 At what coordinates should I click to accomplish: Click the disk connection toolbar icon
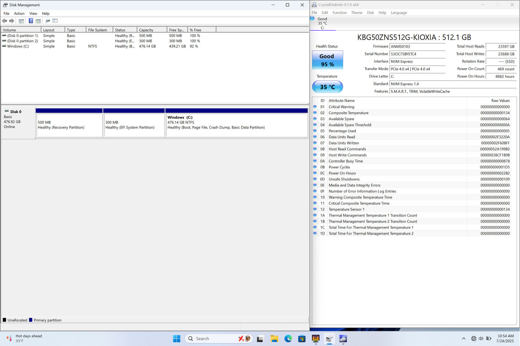[48, 21]
